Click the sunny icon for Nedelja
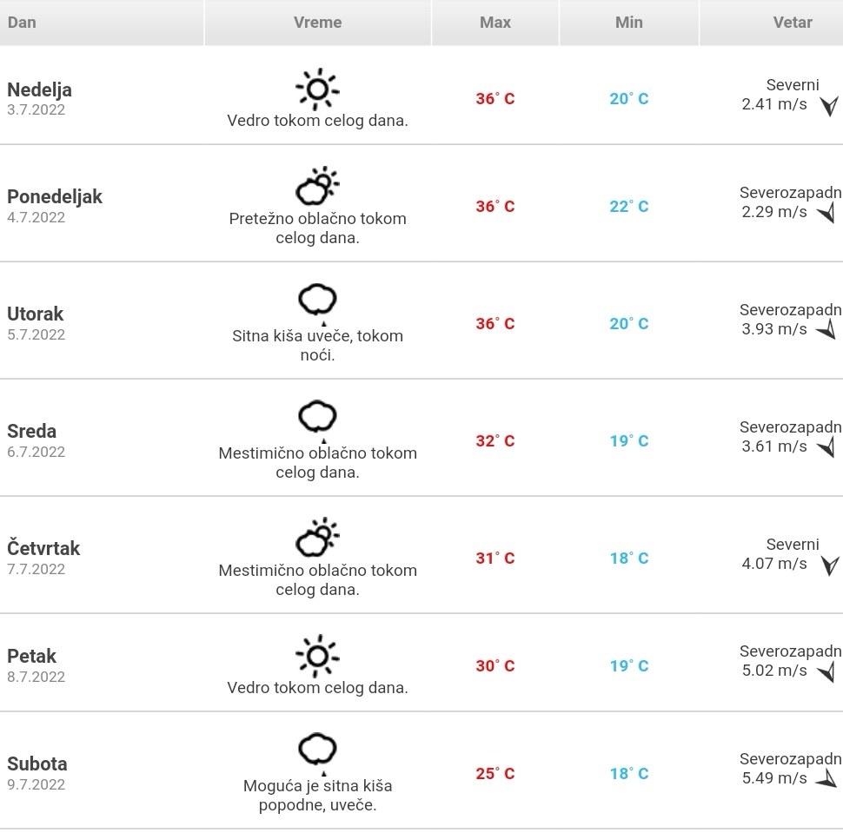 coord(317,89)
